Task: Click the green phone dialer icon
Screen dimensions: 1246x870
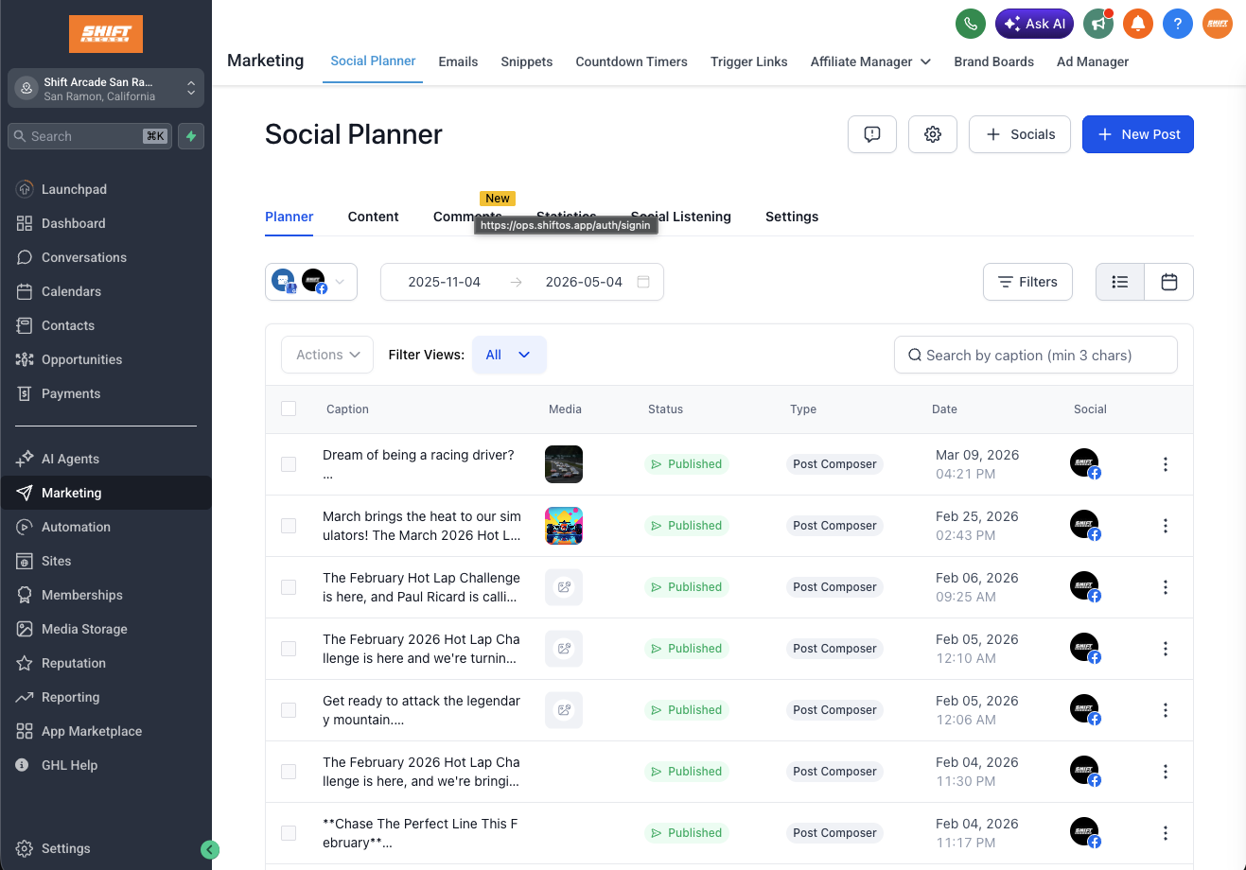Action: point(970,24)
